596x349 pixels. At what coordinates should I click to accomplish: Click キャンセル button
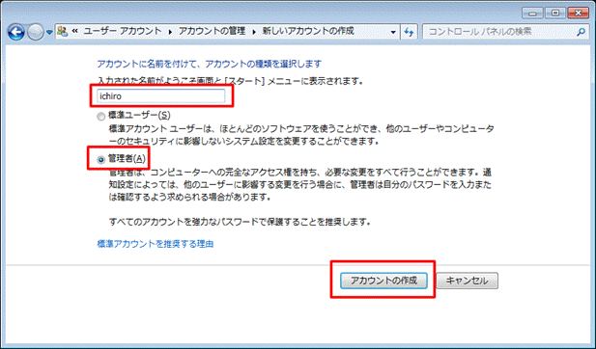tap(467, 281)
